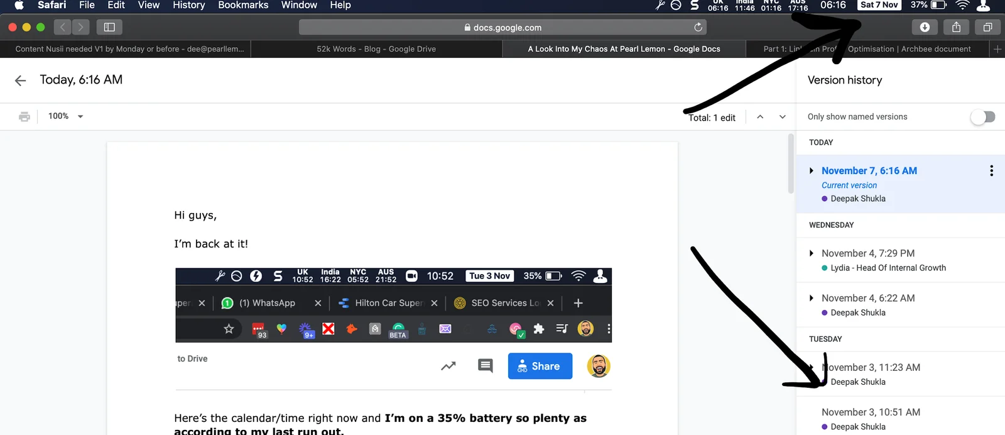Open the Bookmarks menu in menu bar
Screen dimensions: 1005x435
[243, 5]
